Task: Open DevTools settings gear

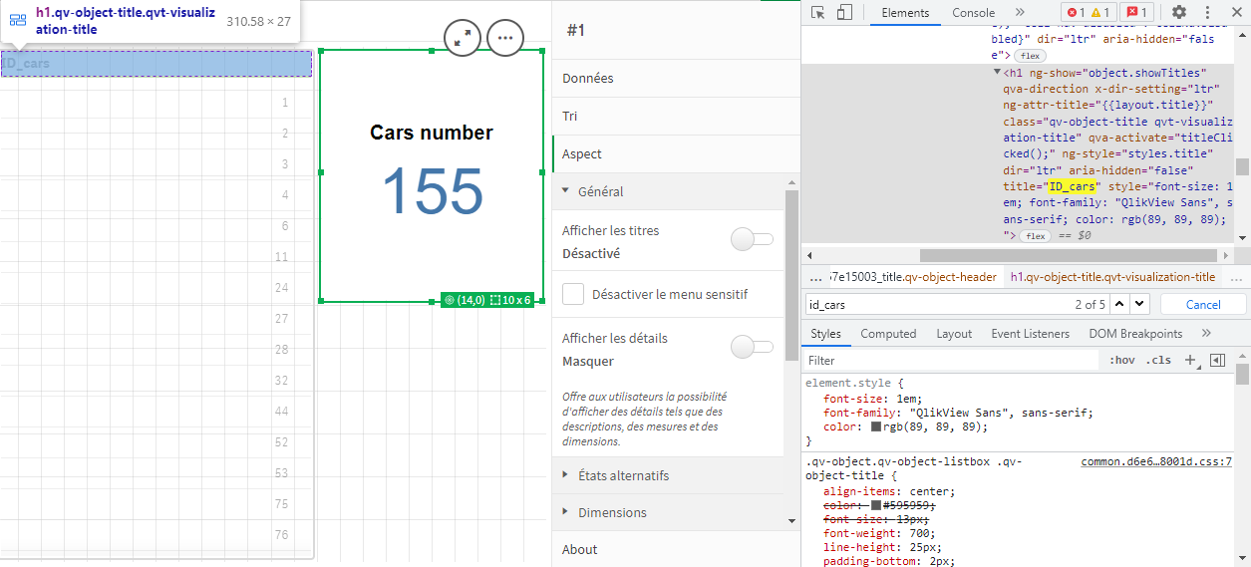Action: tap(1179, 13)
